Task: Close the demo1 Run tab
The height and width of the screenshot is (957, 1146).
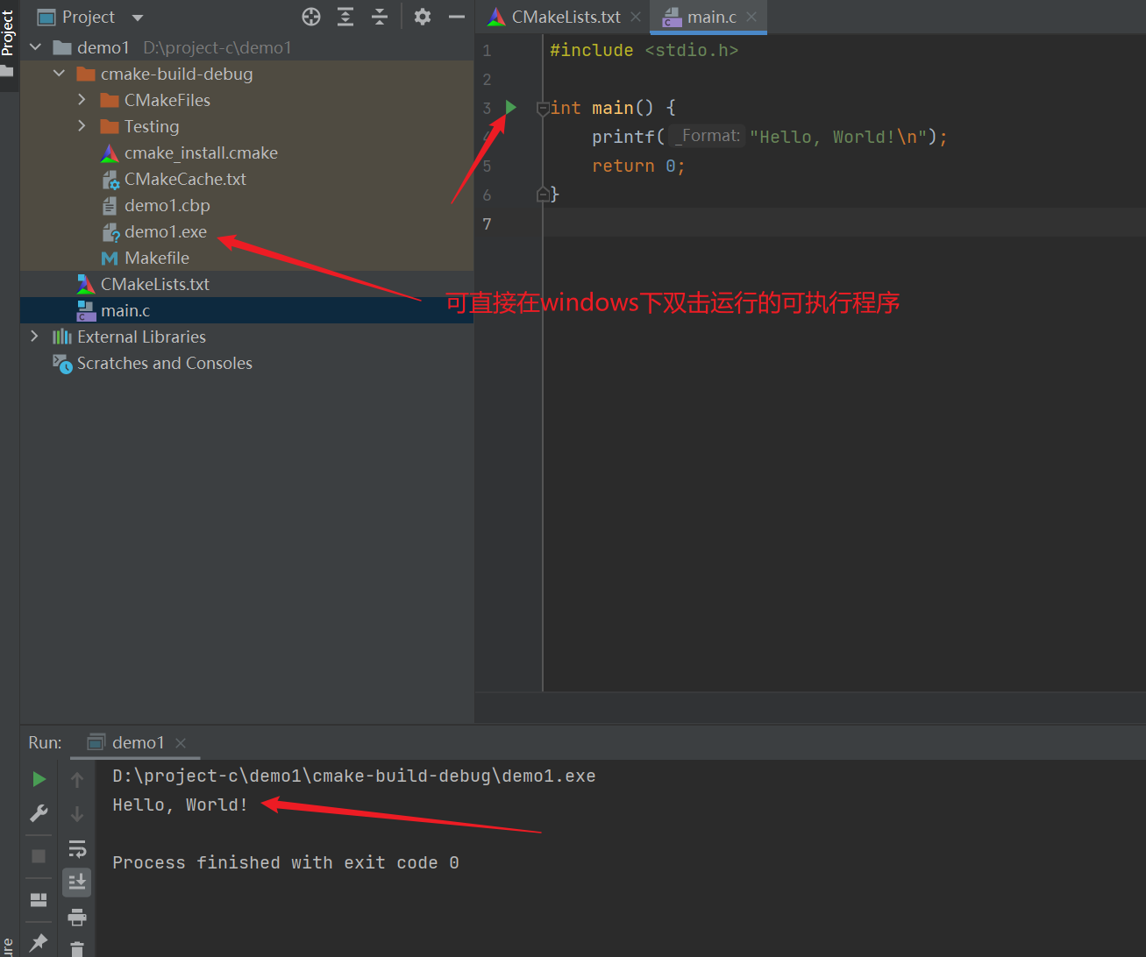Action: tap(181, 743)
